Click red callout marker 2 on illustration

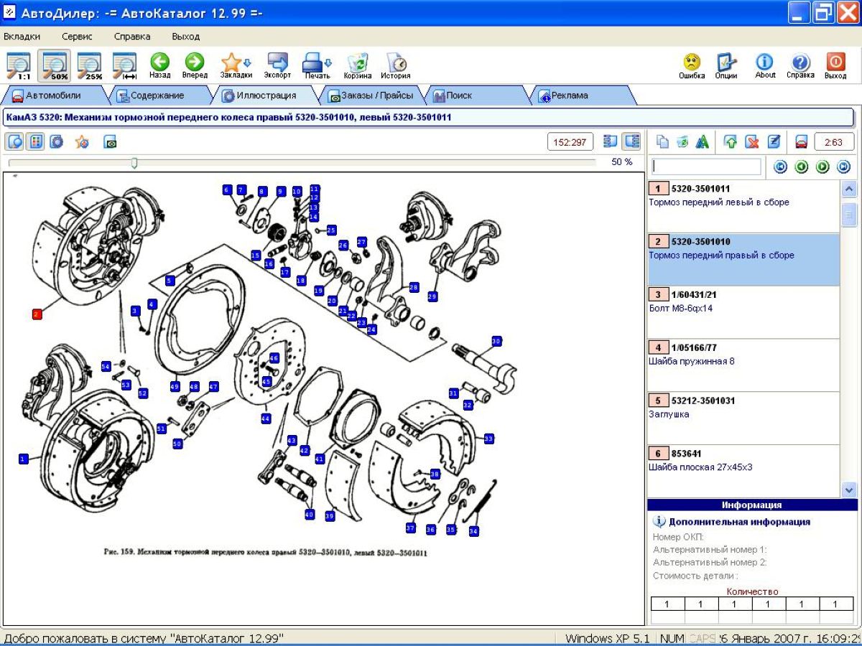37,314
